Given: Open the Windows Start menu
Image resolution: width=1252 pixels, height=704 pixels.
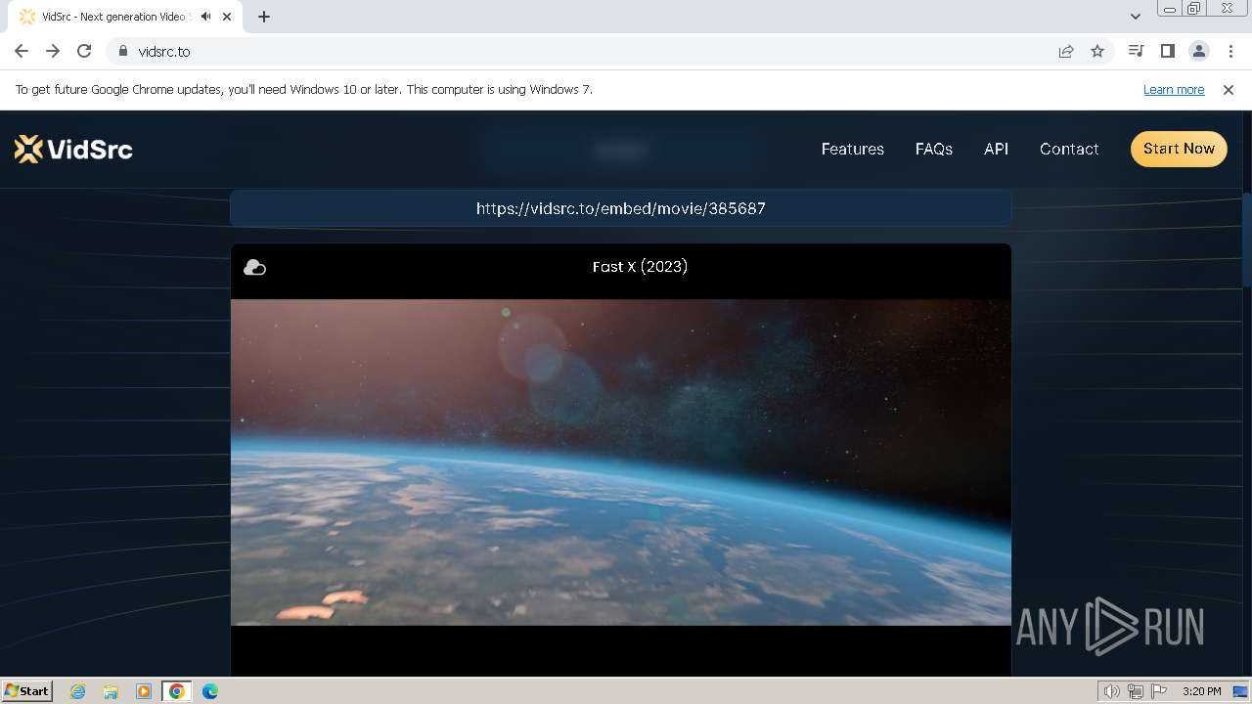Looking at the screenshot, I should 26,690.
